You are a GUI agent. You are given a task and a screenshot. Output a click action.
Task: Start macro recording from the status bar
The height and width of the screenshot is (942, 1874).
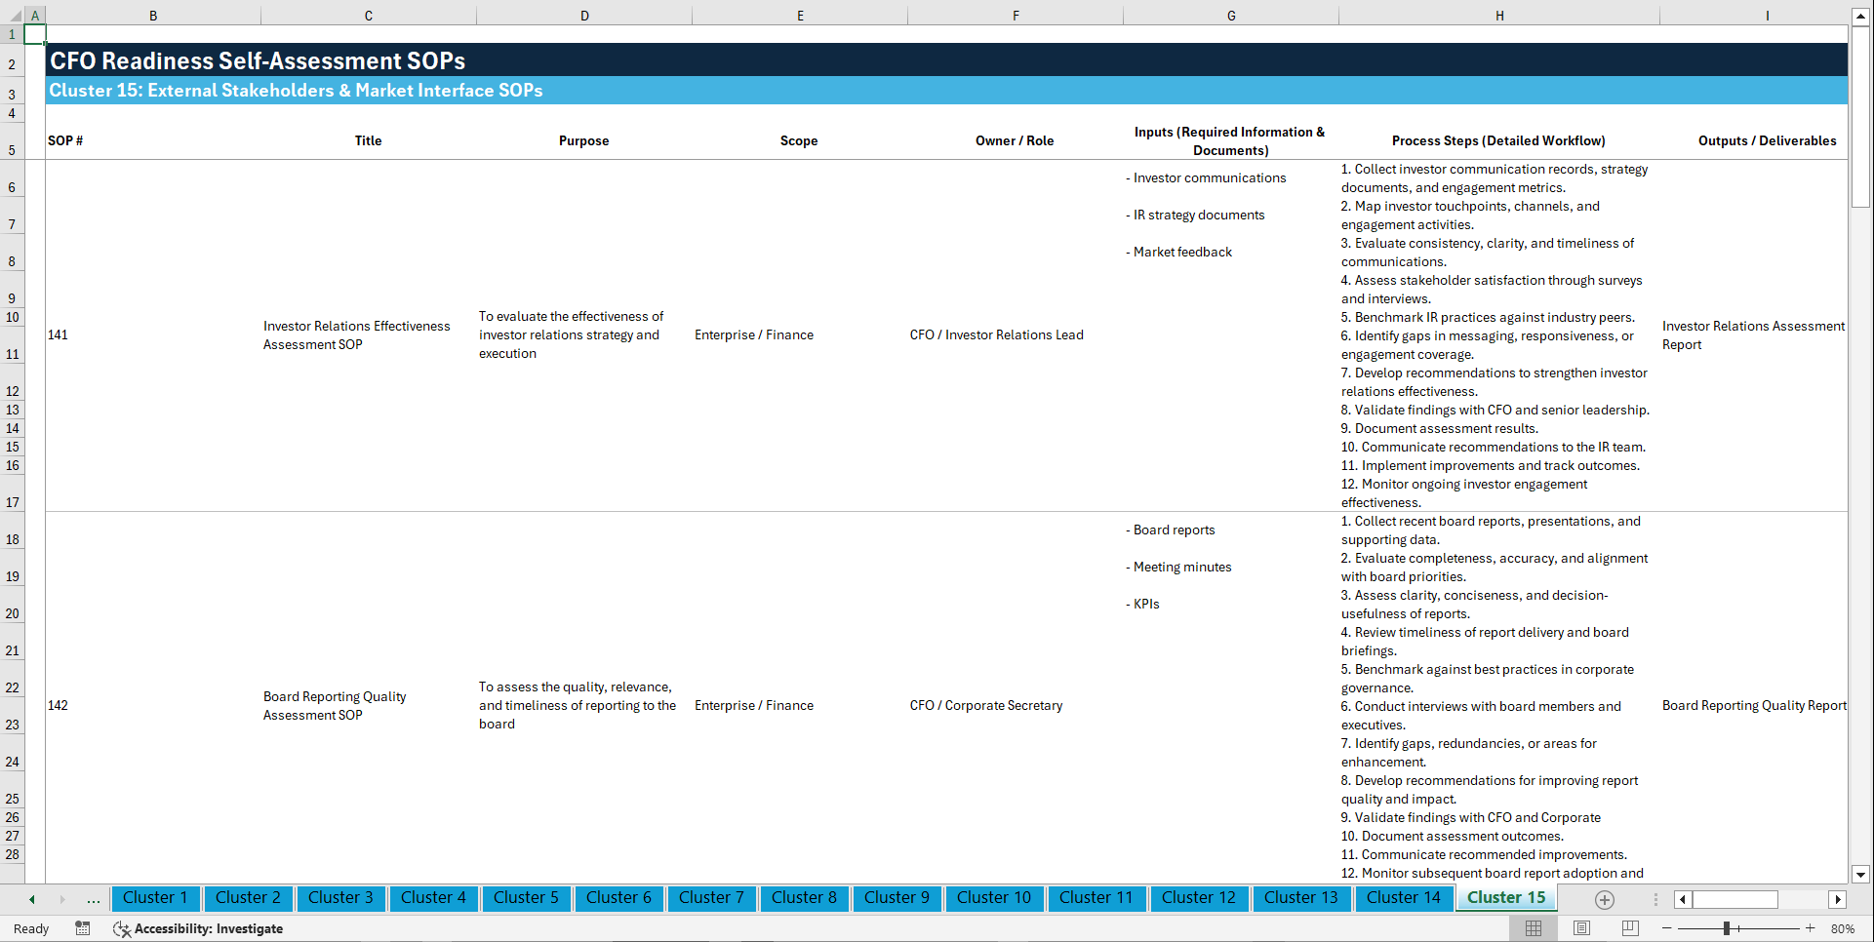[83, 928]
